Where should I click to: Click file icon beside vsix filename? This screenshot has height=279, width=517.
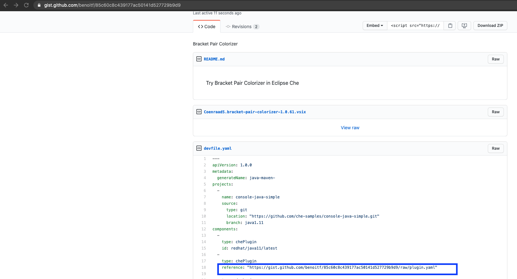(x=199, y=112)
